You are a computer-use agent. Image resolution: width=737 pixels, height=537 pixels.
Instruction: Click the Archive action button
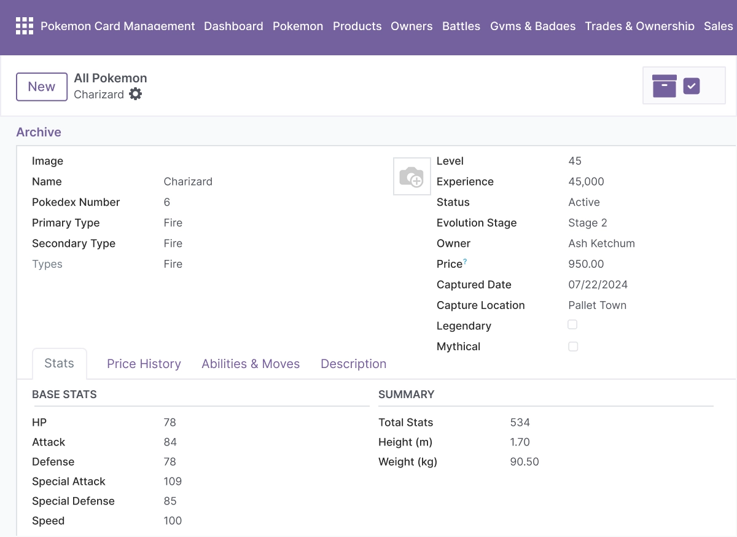pos(39,132)
